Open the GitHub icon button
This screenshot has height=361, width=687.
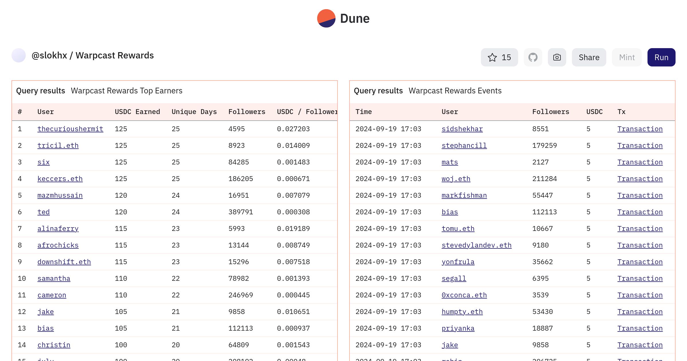click(533, 57)
